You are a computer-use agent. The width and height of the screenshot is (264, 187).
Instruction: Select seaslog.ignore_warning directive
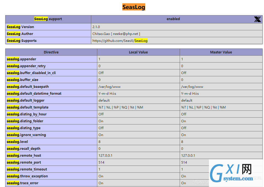click(x=26, y=135)
